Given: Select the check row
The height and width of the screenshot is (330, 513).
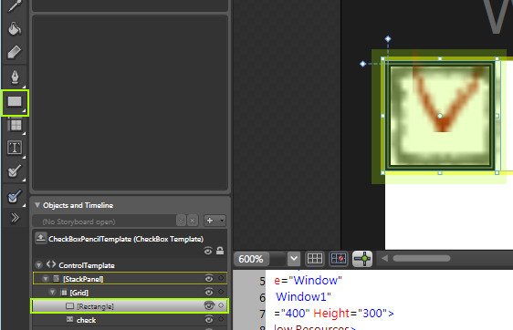Looking at the screenshot, I should [130, 320].
